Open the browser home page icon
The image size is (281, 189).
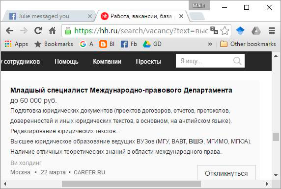(x=53, y=31)
